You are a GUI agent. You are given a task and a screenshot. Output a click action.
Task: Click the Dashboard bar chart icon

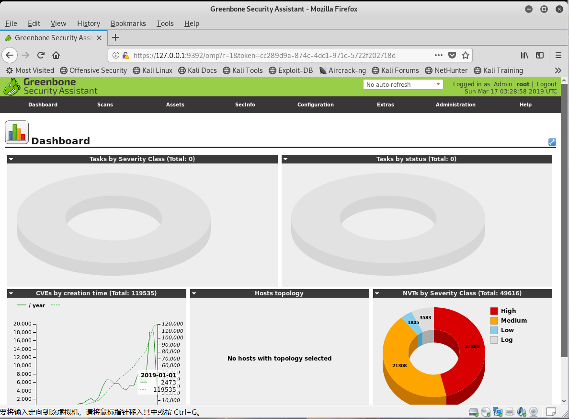tap(17, 132)
